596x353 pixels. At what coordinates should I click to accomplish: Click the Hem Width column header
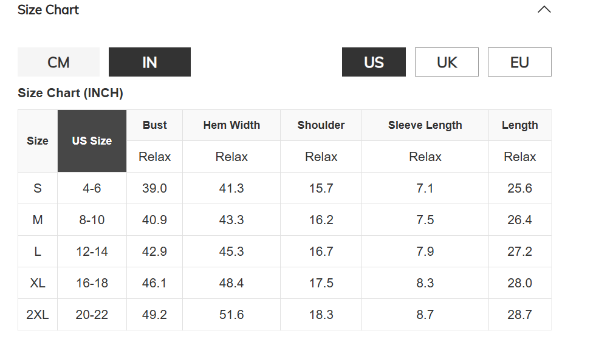pyautogui.click(x=231, y=125)
